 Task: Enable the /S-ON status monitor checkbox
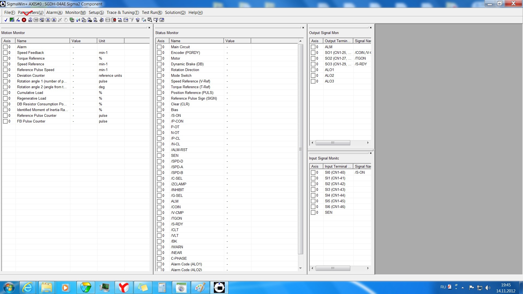click(159, 116)
